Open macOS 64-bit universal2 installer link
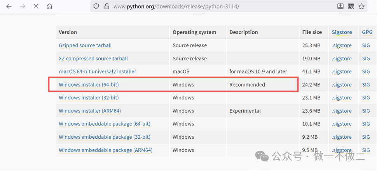Screen dimensions: 377x171 coord(98,72)
